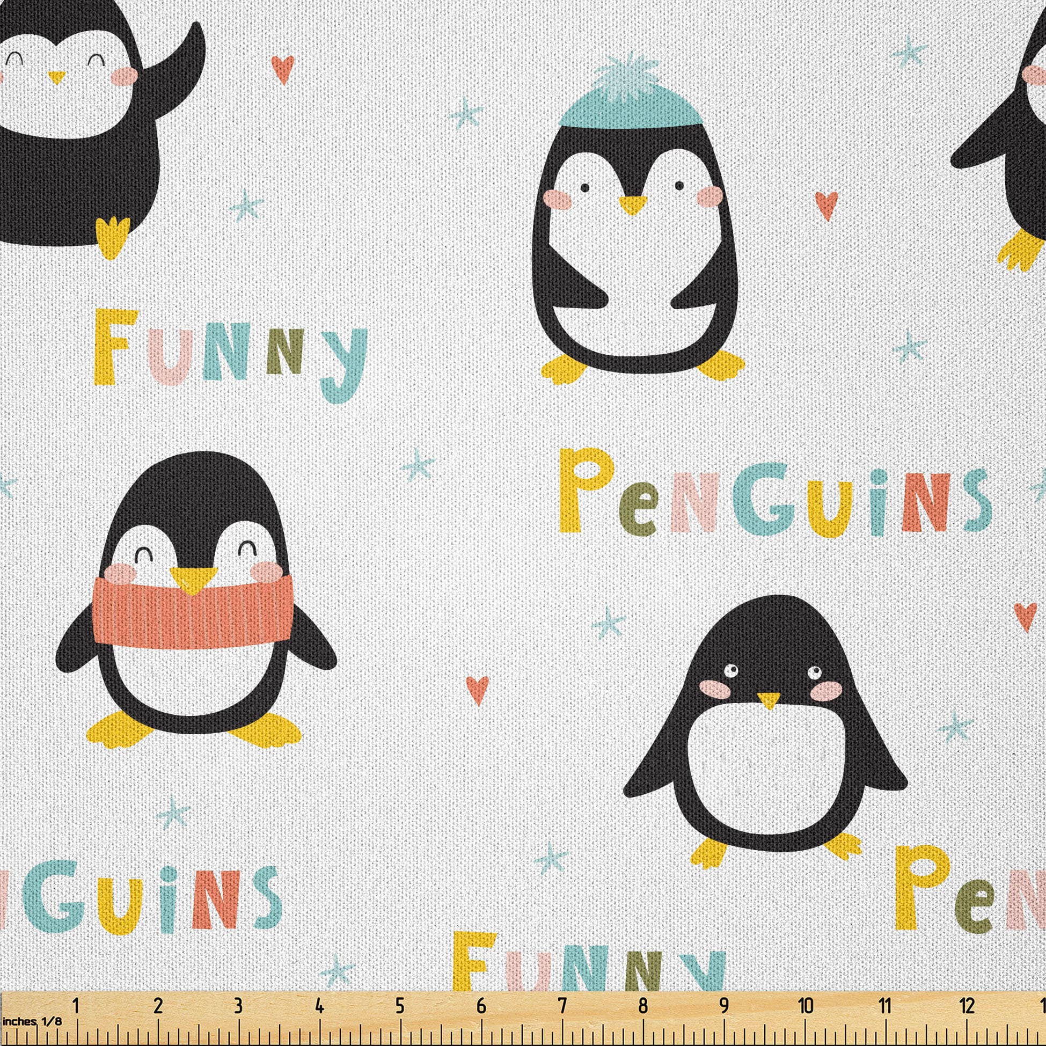Click the number 8 on the ruler
The height and width of the screenshot is (1046, 1046).
pyautogui.click(x=642, y=1006)
